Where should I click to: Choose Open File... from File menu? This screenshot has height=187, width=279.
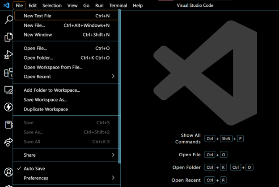[x=66, y=48]
